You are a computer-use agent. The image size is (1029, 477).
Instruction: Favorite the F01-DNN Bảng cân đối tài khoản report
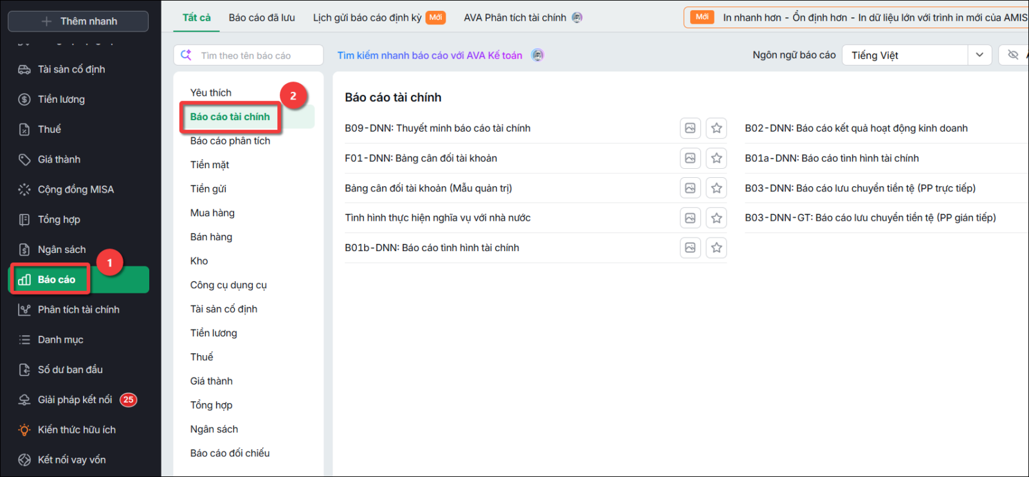tap(716, 158)
